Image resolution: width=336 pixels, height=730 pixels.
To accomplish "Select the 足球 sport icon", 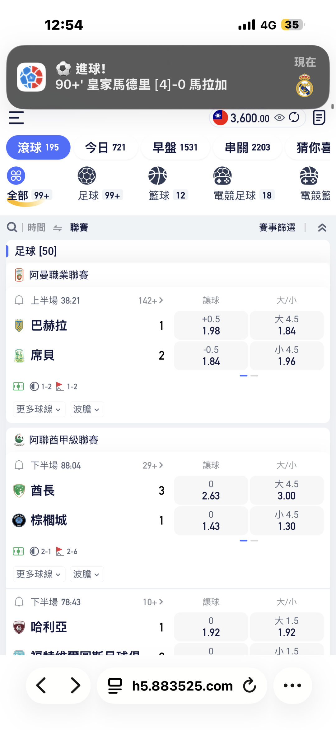I will pyautogui.click(x=87, y=176).
